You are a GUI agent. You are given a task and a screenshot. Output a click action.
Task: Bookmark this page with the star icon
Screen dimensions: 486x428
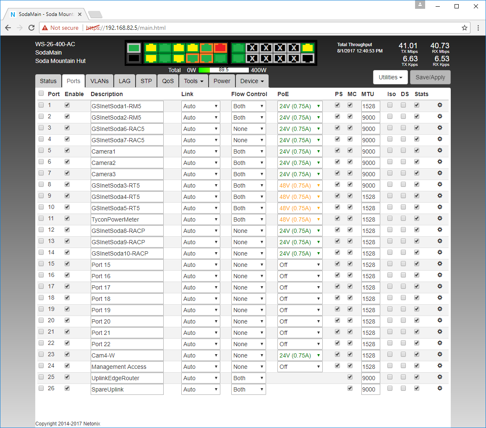pos(465,28)
